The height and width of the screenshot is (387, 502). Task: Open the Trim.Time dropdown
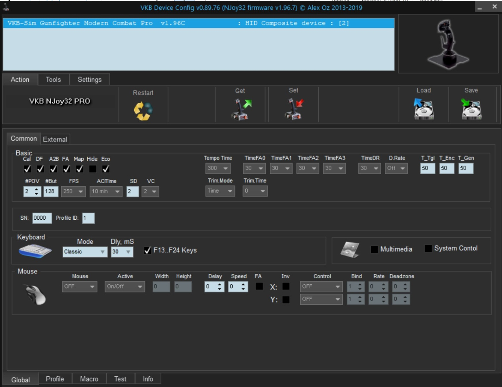click(x=255, y=191)
